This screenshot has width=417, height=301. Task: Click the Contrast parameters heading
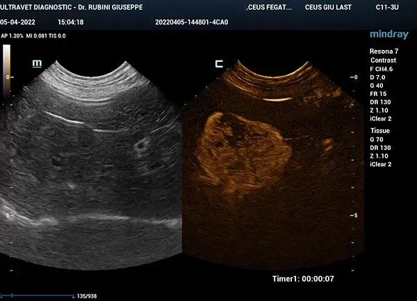point(383,60)
